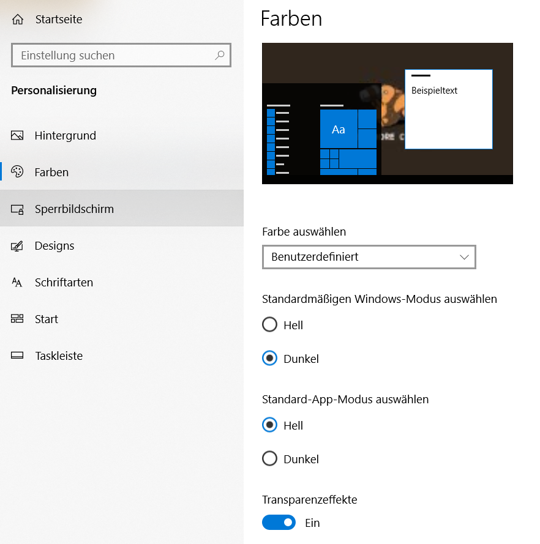Open Taskleiste settings
Viewport: 540px width, 544px height.
(122, 356)
